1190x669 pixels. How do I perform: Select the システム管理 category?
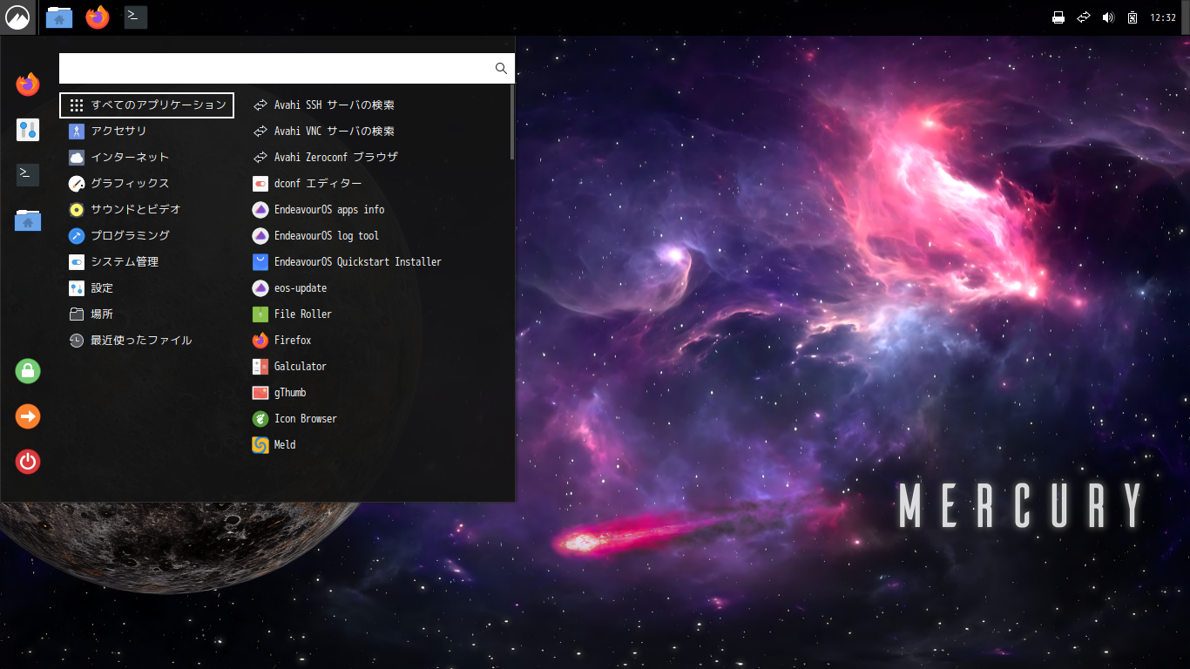pyautogui.click(x=146, y=261)
